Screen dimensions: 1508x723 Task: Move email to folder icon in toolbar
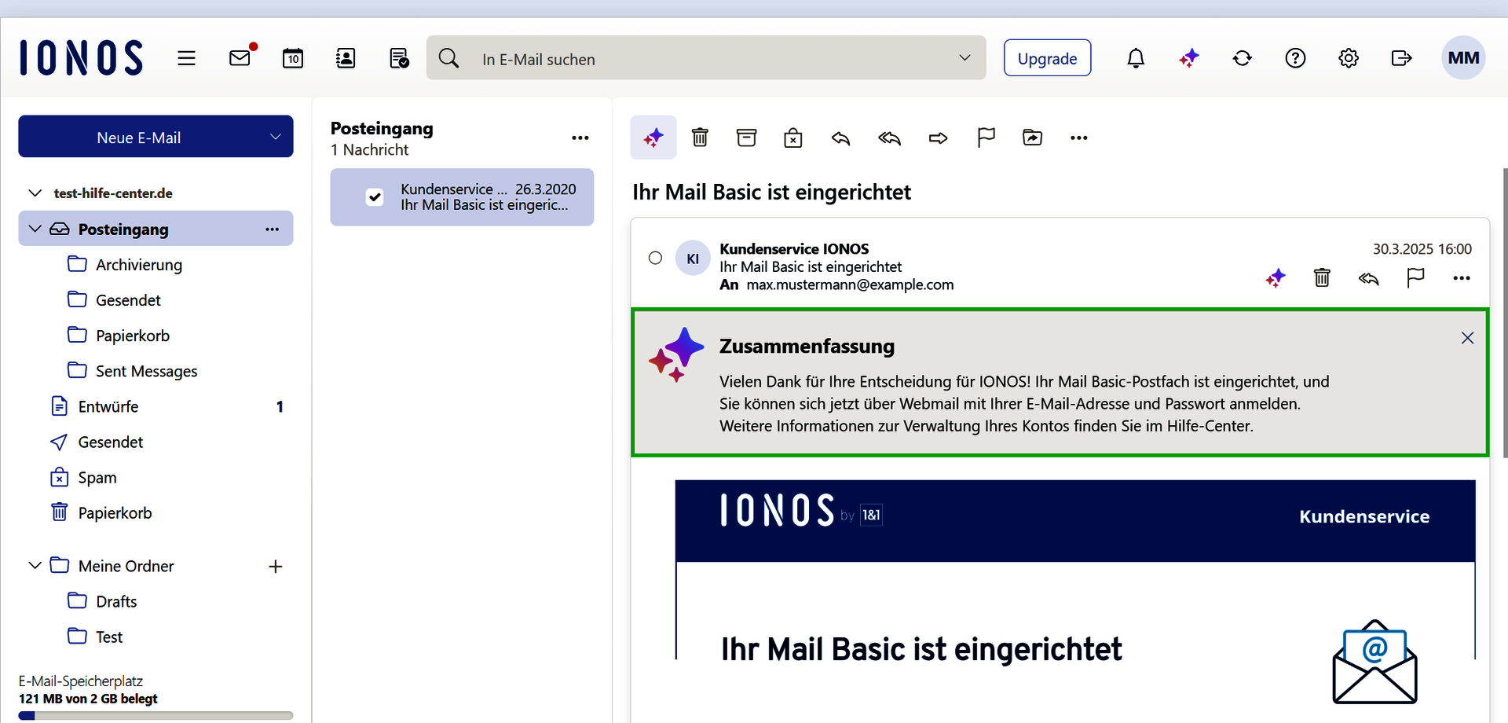coord(1032,138)
